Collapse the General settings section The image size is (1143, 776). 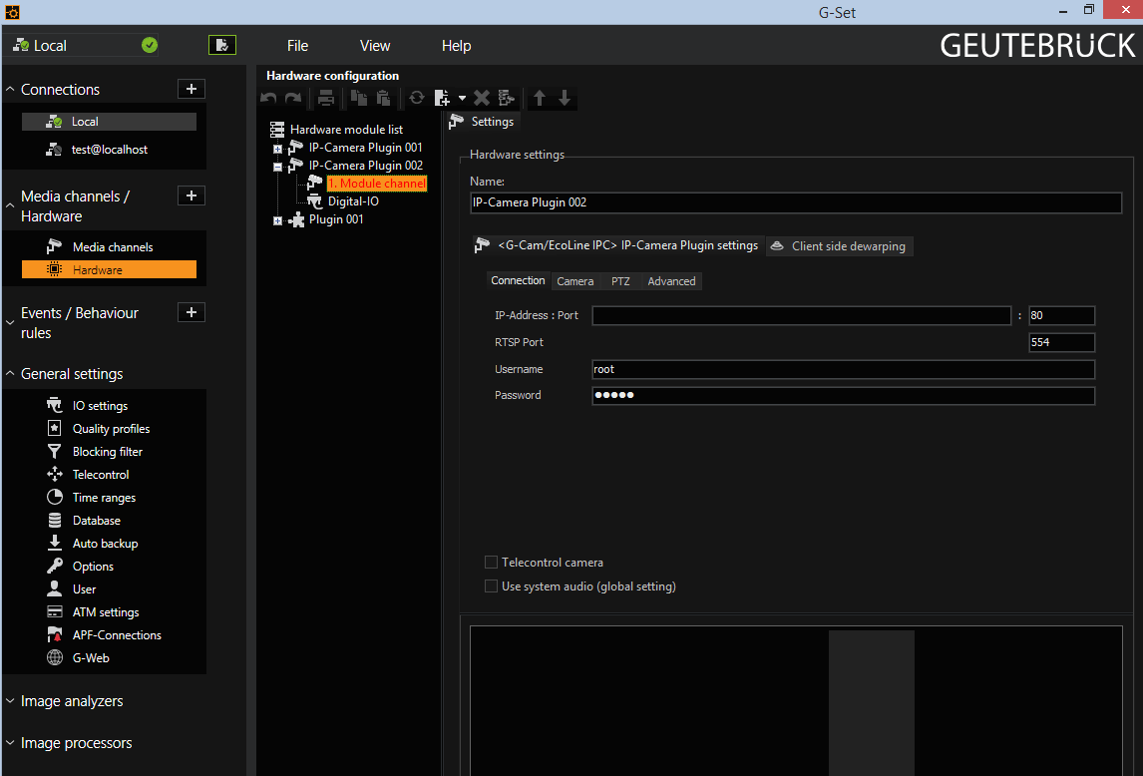point(10,373)
